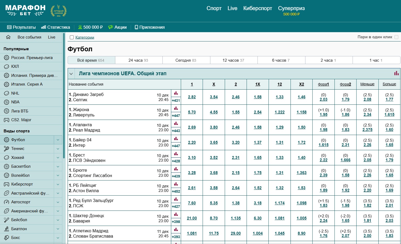Click the Результаты scoreboard icon
401x244 pixels.
tap(9, 27)
